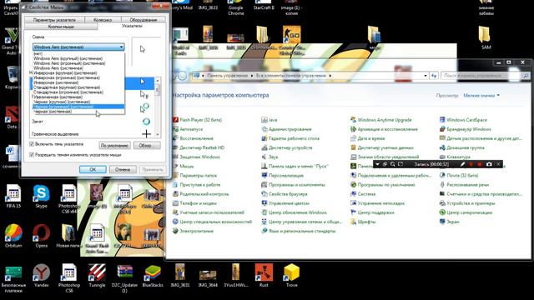This screenshot has width=534, height=300.
Task: Open Windows Anytime Upgrade
Action: (381, 120)
